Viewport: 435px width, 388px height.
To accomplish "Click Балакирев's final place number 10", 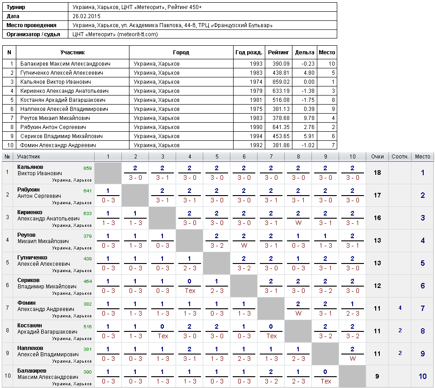I will [x=422, y=376].
